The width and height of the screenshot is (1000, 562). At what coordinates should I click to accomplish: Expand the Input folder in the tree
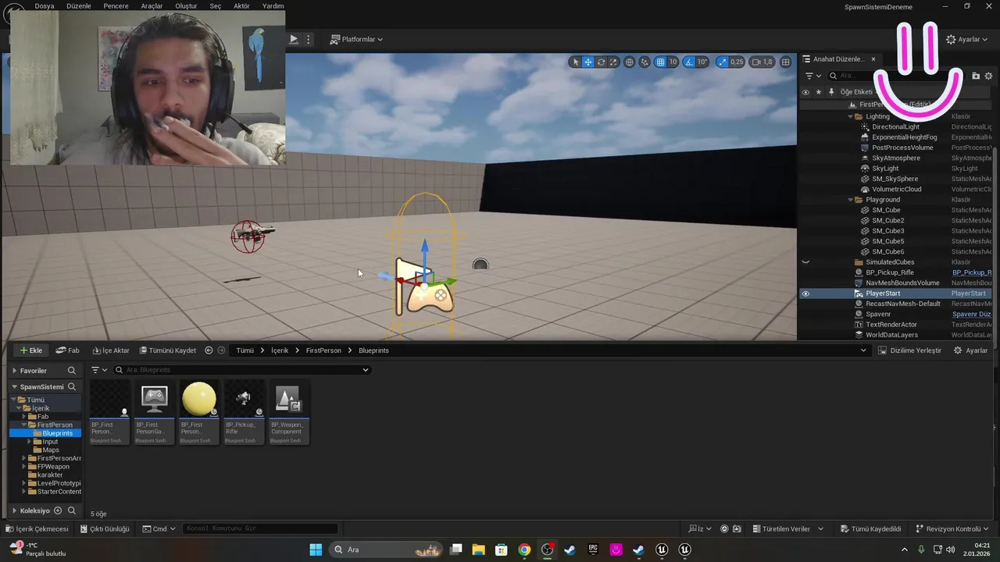(29, 442)
